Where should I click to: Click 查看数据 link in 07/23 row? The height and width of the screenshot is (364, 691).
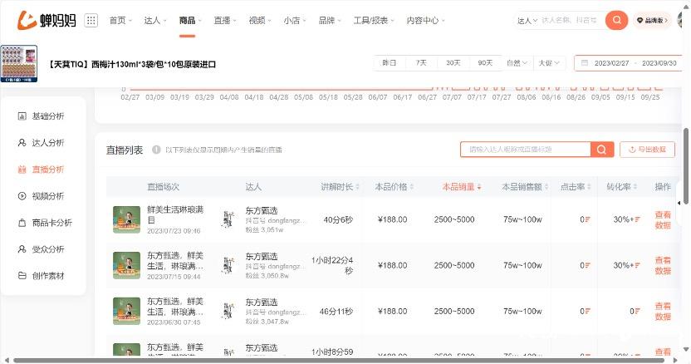click(663, 219)
